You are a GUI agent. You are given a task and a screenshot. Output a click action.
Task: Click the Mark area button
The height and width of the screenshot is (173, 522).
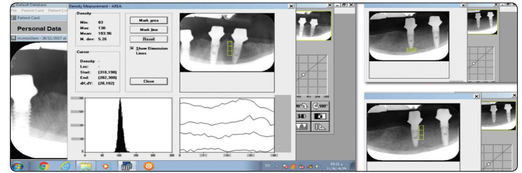point(149,20)
